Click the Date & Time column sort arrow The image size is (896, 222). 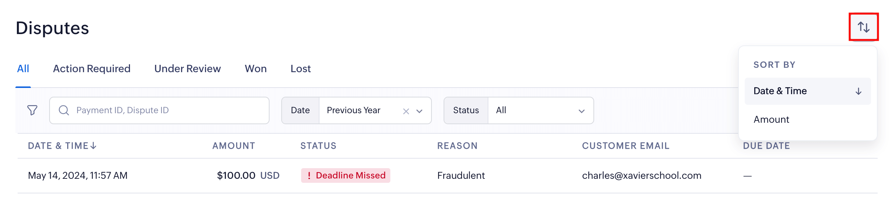pos(94,146)
